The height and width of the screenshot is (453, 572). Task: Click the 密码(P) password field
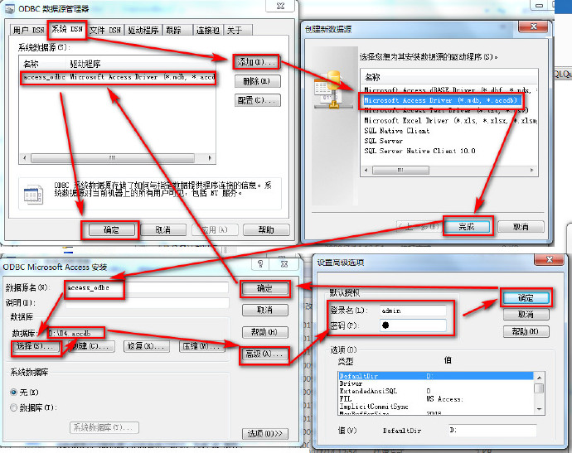[x=413, y=325]
